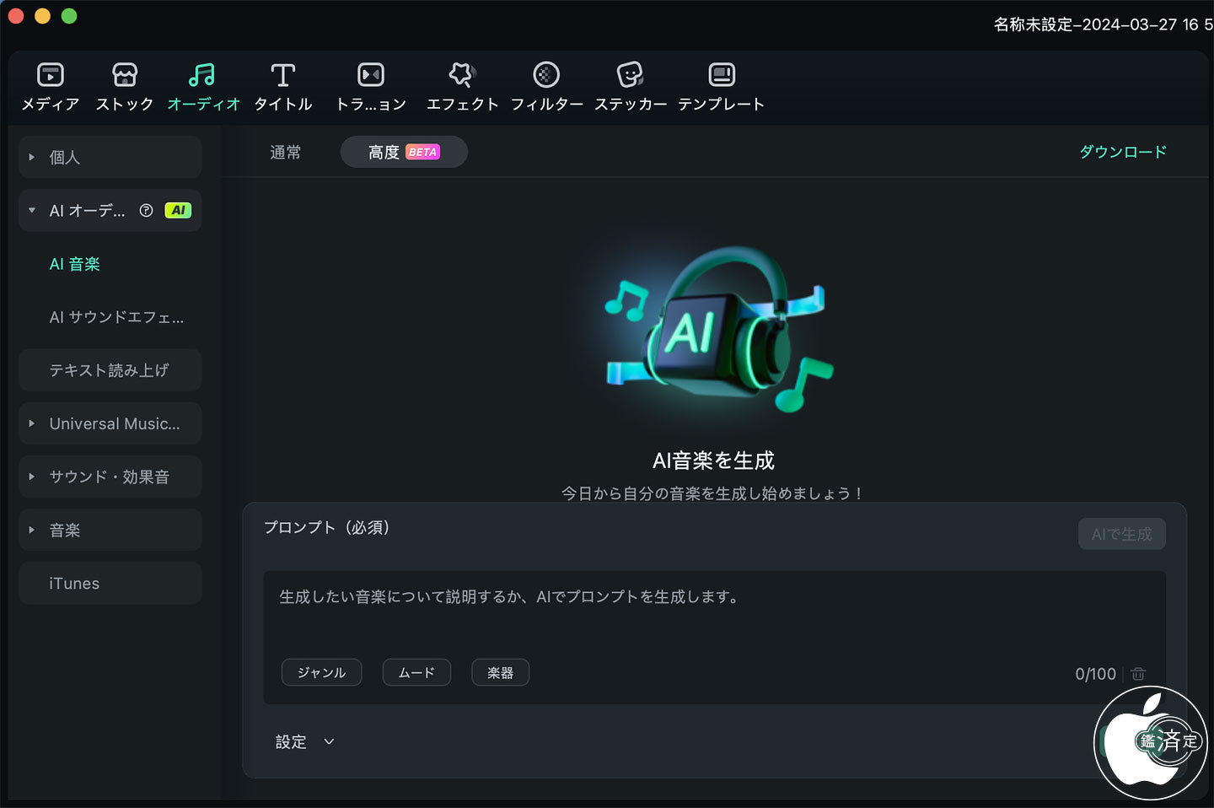This screenshot has height=808, width=1214.
Task: Open the ステッカー stickers icon
Action: 631,75
